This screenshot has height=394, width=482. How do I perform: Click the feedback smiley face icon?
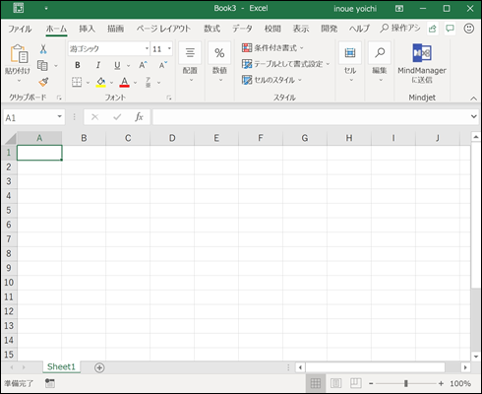[469, 29]
